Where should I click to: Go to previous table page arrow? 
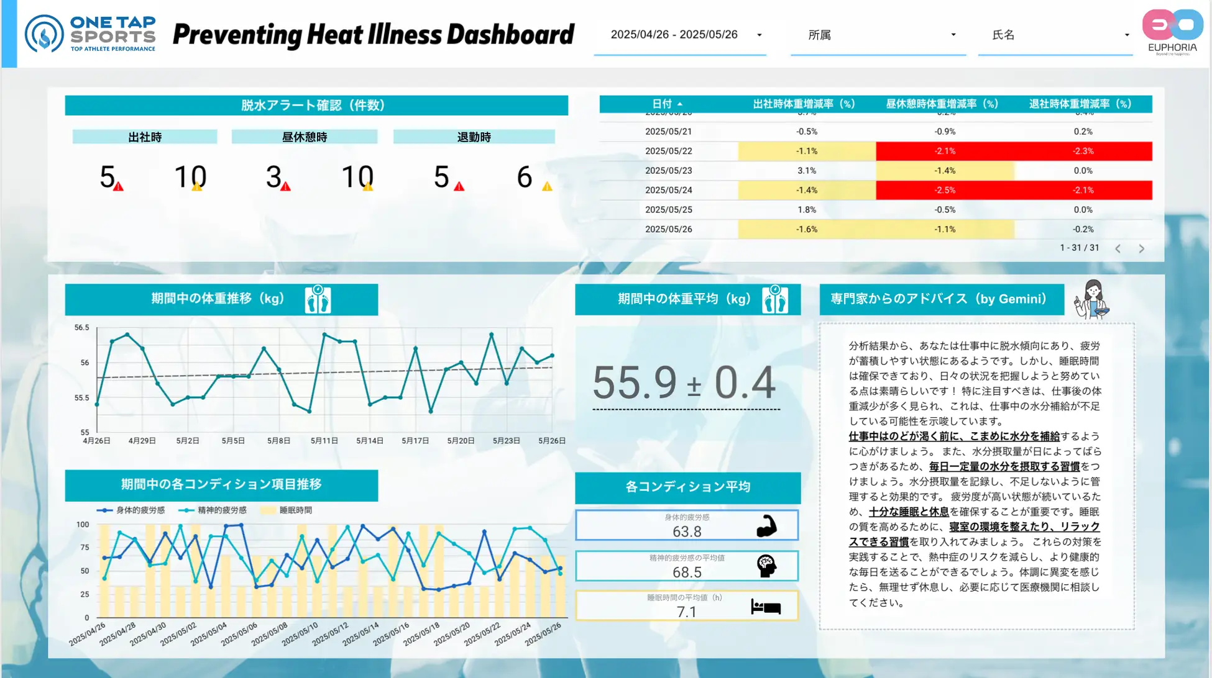point(1118,248)
